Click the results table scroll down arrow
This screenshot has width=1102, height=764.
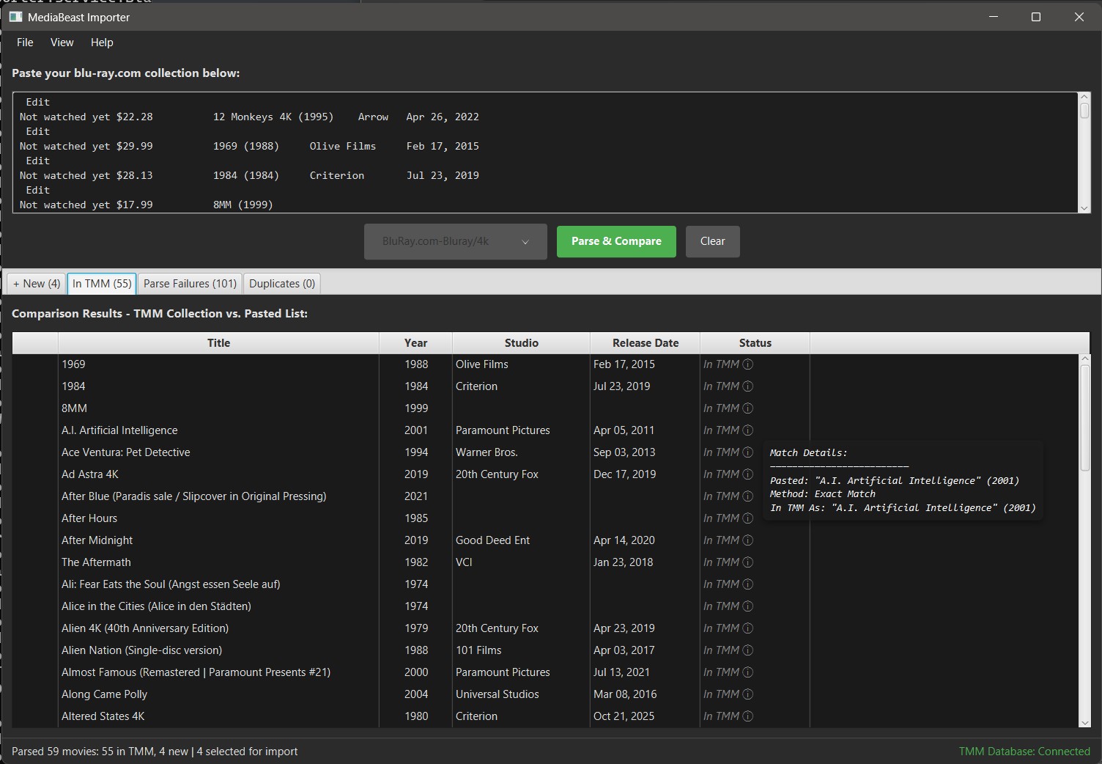pos(1085,722)
